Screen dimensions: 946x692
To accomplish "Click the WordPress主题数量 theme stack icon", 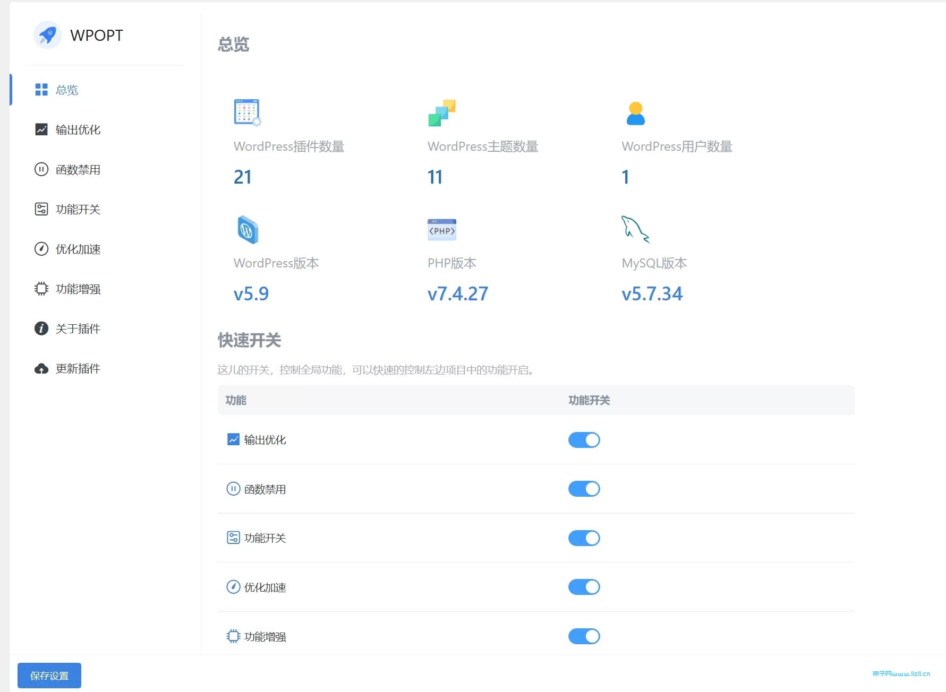I will (x=441, y=113).
